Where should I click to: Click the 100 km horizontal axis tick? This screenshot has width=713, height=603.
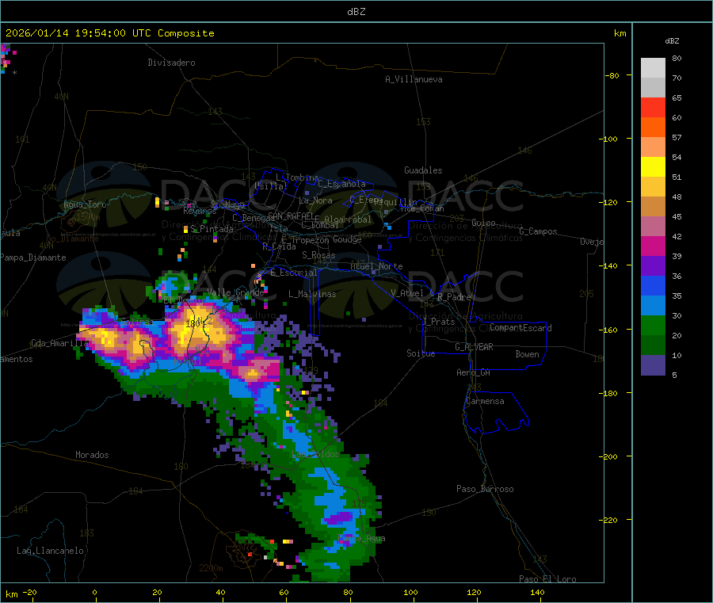[x=410, y=592]
